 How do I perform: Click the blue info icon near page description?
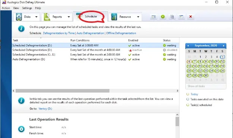(21, 29)
